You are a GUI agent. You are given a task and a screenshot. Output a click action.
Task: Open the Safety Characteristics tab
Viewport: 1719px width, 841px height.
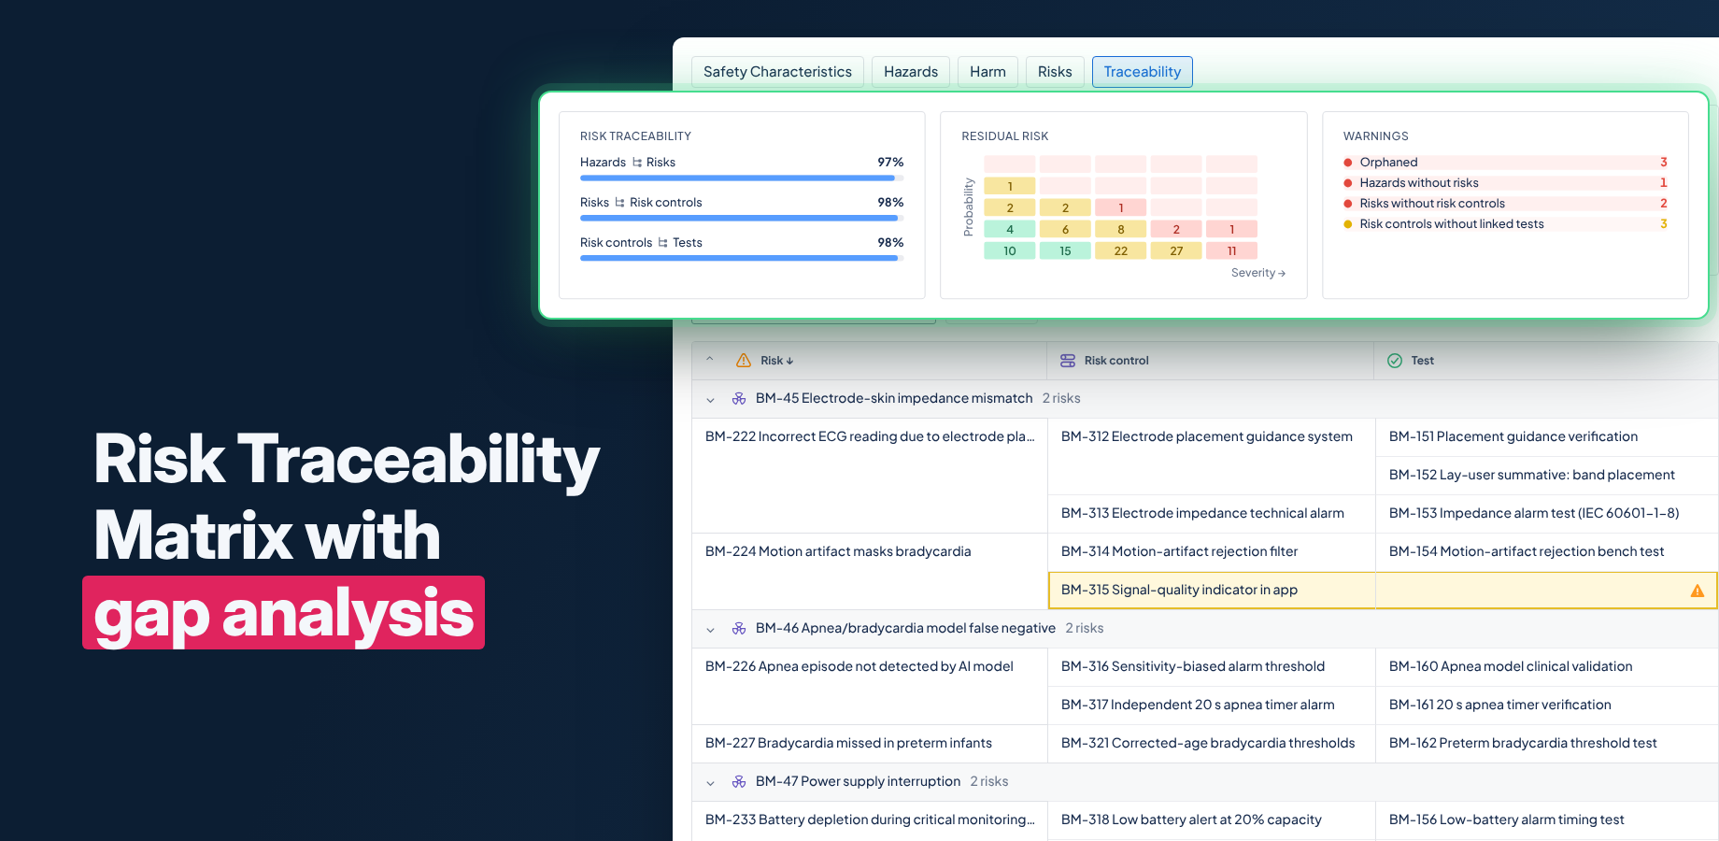pyautogui.click(x=777, y=72)
